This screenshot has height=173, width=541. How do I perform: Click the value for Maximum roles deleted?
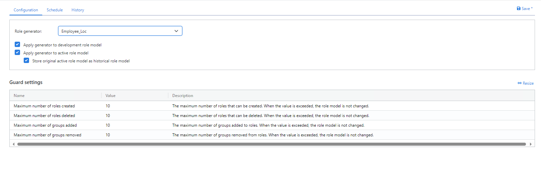(x=108, y=116)
